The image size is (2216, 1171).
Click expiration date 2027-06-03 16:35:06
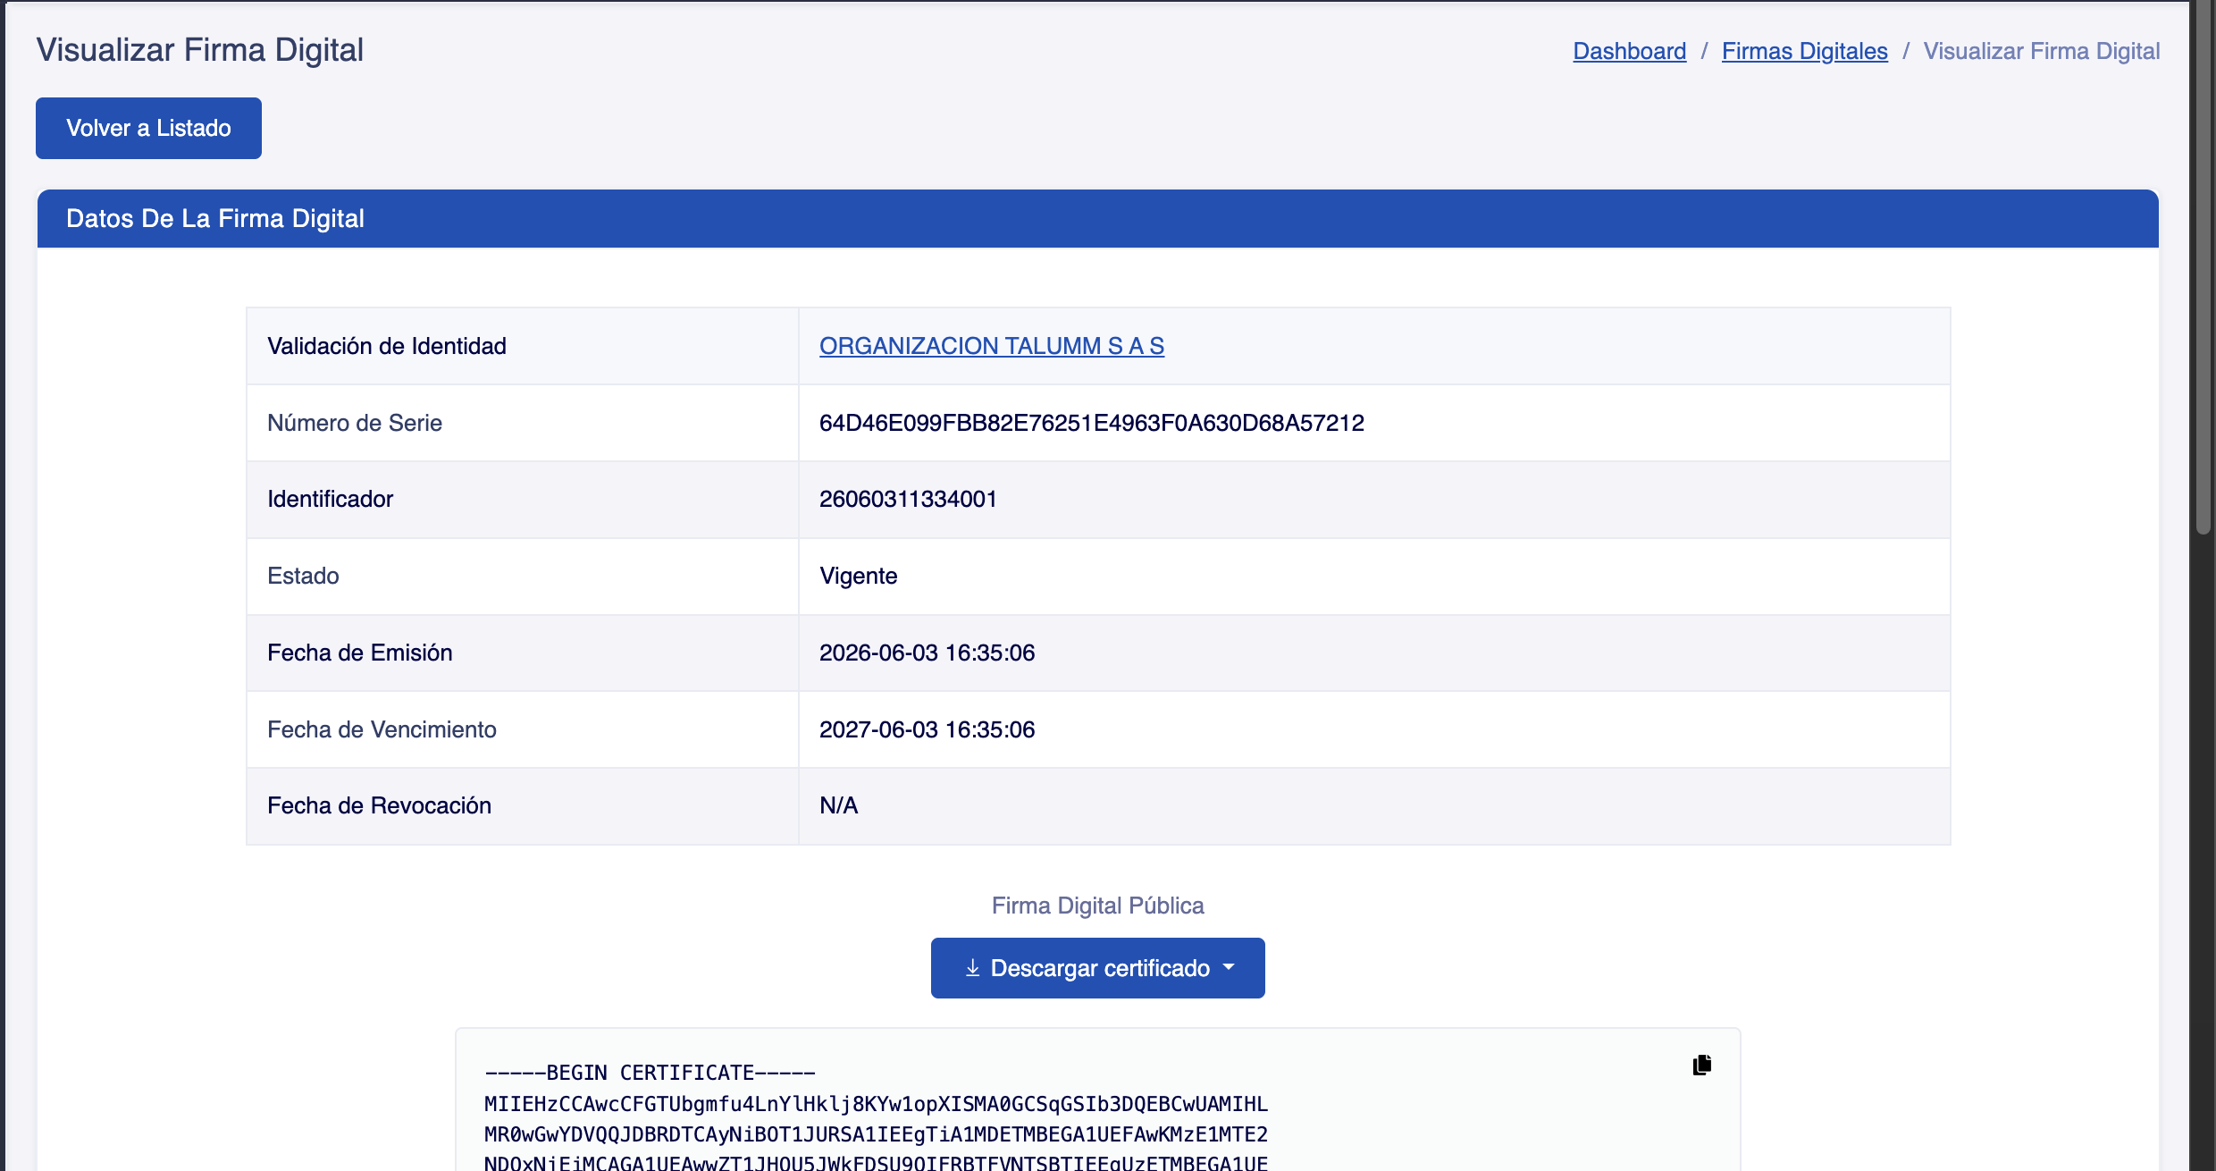pos(927,729)
